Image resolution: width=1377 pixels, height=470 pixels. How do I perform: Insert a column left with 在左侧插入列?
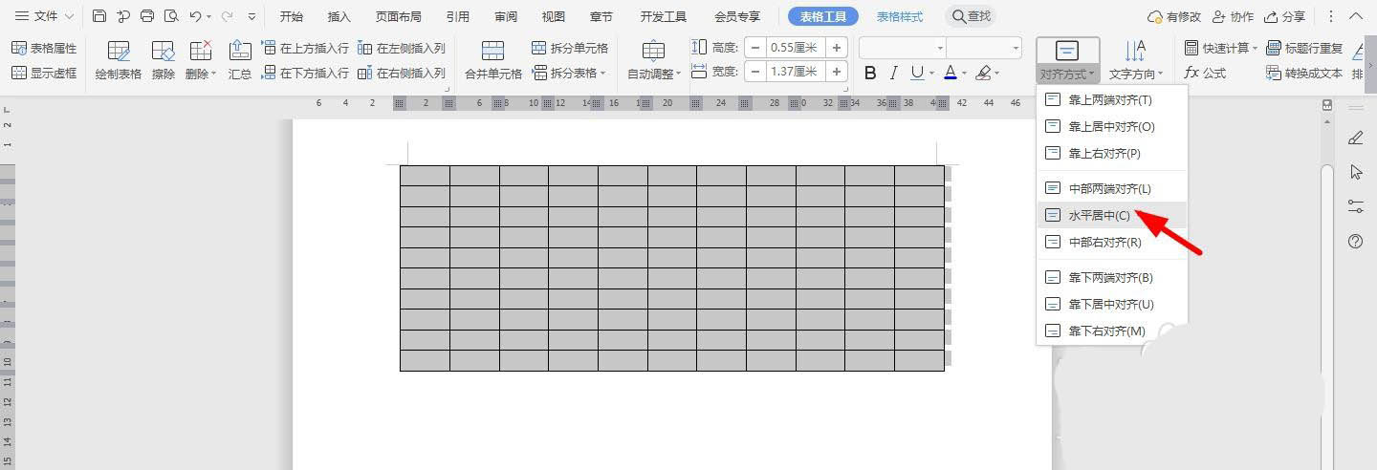tap(401, 48)
